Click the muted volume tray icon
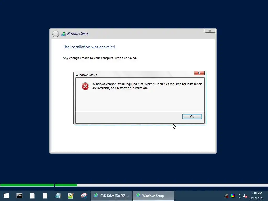 coord(245,196)
